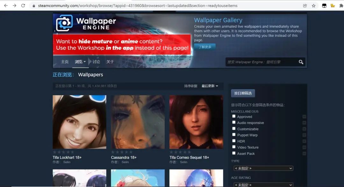Check the Asset Pack checkbox
Viewport: 344px width, 187px height.
pyautogui.click(x=234, y=153)
